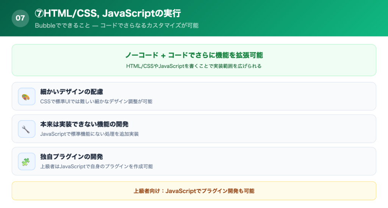Click the heading 独自プラグインの開発
Screen dimensions: 388x208
click(x=72, y=157)
